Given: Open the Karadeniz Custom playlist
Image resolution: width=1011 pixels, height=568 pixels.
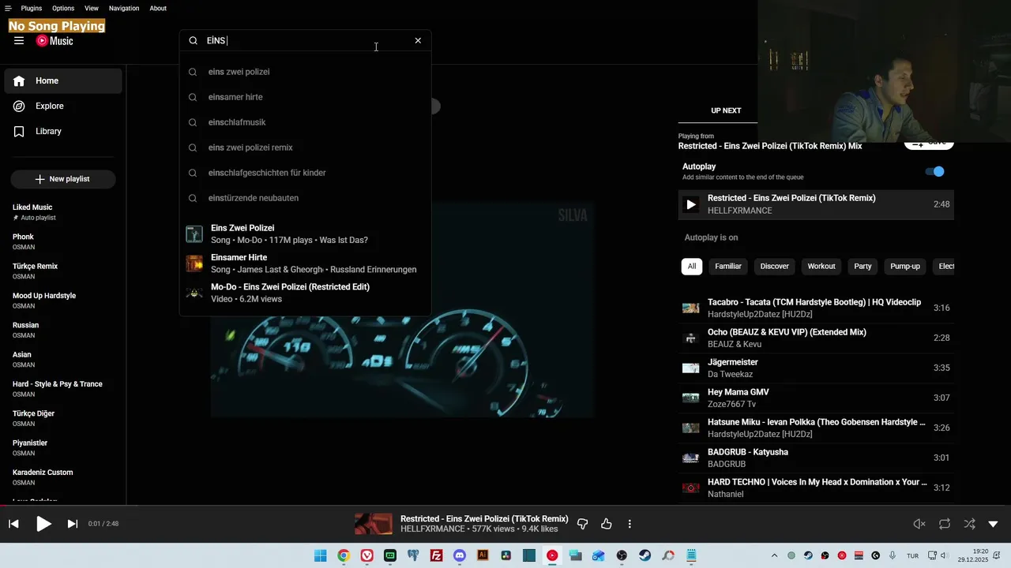Looking at the screenshot, I should point(63,477).
